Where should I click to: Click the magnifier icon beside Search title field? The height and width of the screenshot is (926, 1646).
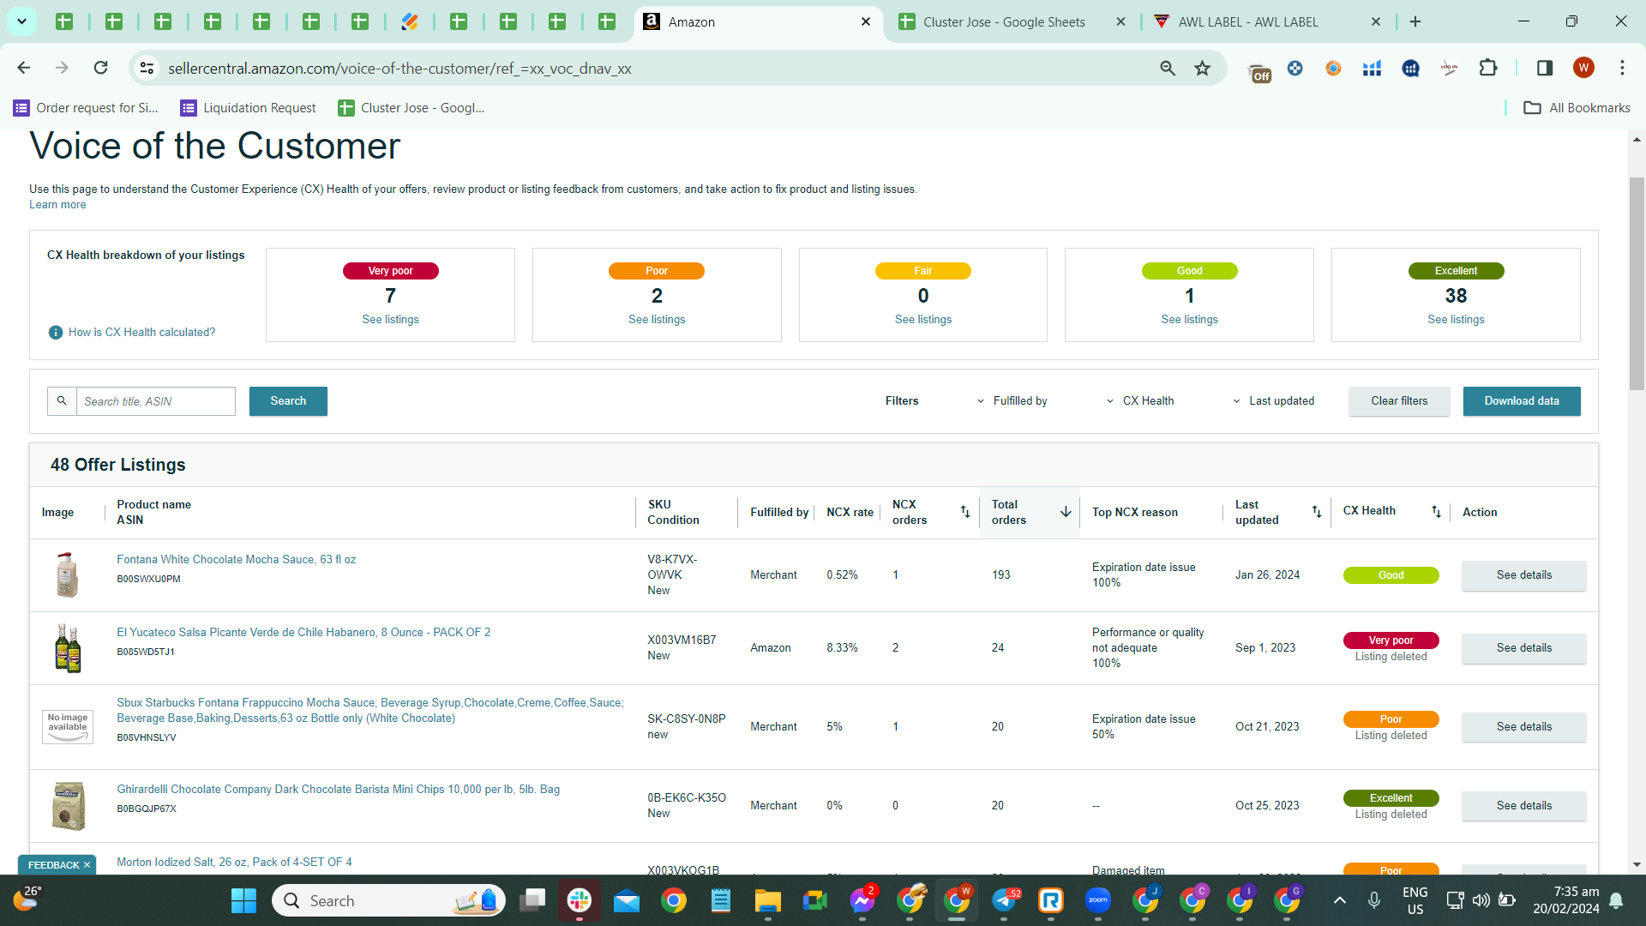point(62,400)
